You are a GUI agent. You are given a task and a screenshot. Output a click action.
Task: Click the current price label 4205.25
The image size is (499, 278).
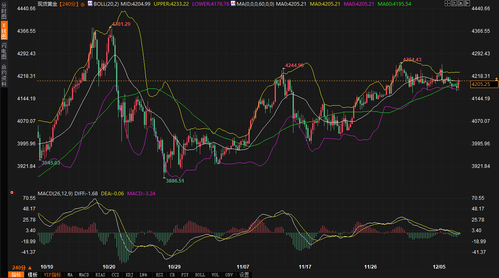pyautogui.click(x=484, y=84)
